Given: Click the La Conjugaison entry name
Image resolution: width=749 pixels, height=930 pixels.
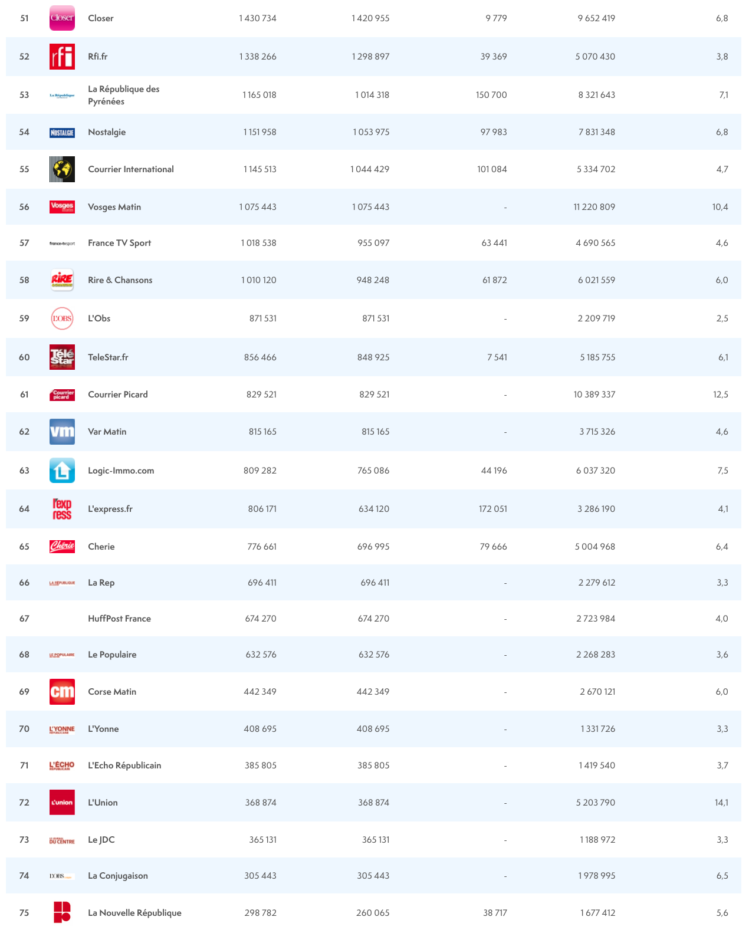Looking at the screenshot, I should tap(118, 876).
